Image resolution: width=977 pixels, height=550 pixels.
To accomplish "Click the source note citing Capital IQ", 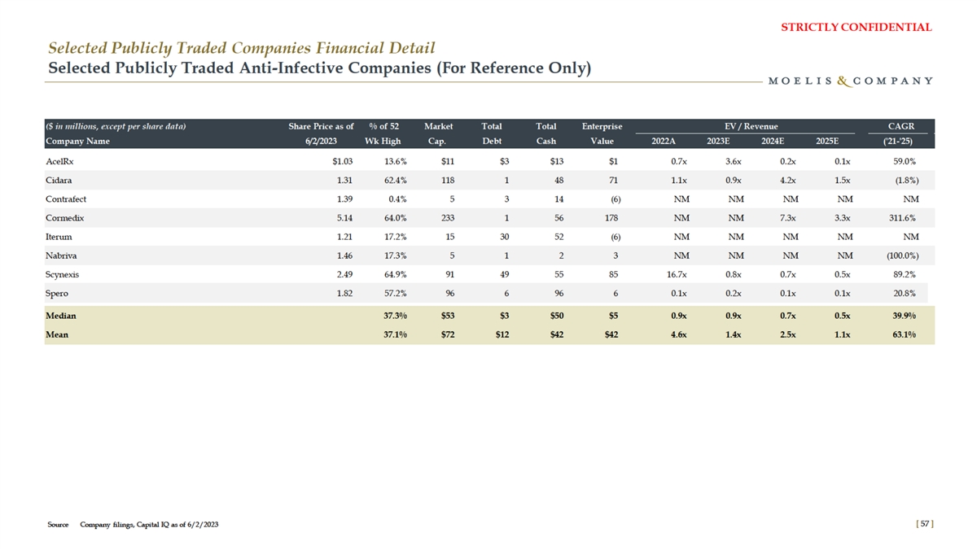I will tap(133, 525).
